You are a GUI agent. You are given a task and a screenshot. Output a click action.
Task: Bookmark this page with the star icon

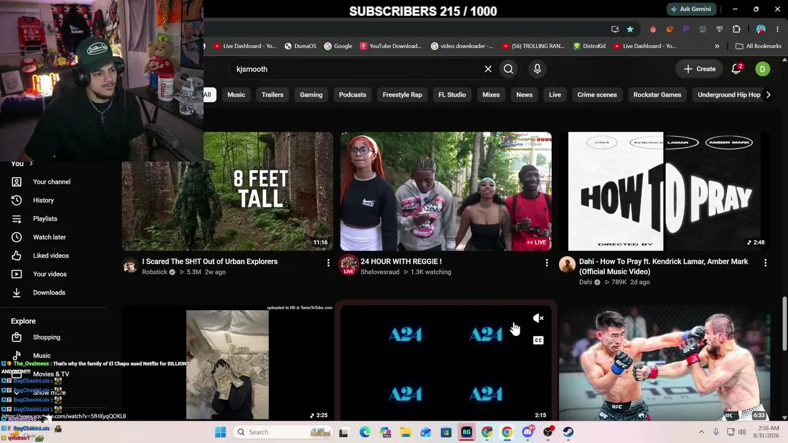click(x=630, y=29)
